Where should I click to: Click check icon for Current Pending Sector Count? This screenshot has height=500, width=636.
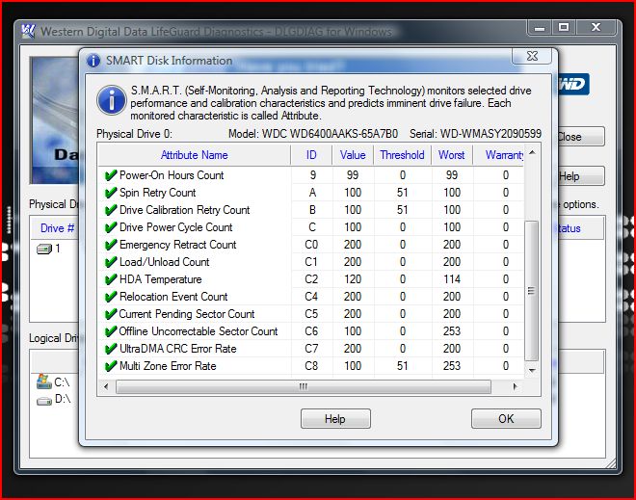coord(110,314)
